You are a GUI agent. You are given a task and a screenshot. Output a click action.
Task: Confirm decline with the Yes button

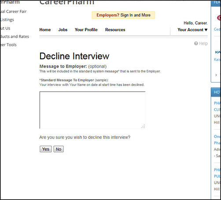[x=46, y=149]
